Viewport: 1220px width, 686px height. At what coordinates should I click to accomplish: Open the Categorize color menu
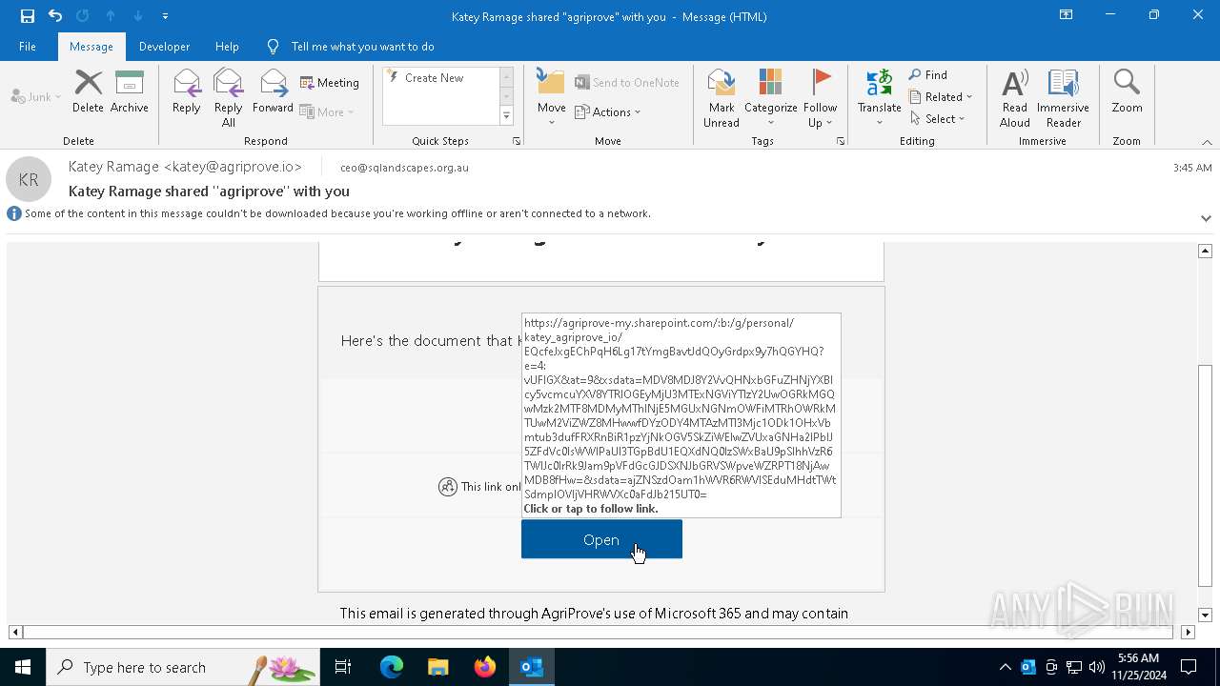[770, 98]
